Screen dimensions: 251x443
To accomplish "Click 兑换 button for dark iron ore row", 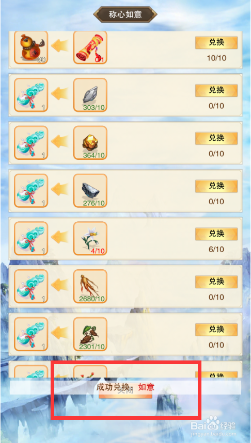I will [x=216, y=186].
